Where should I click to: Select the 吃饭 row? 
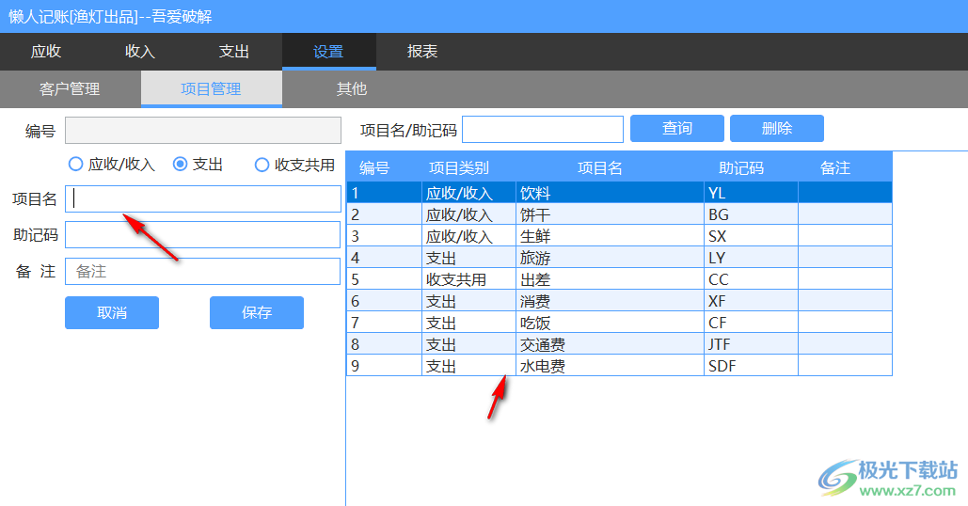[619, 322]
